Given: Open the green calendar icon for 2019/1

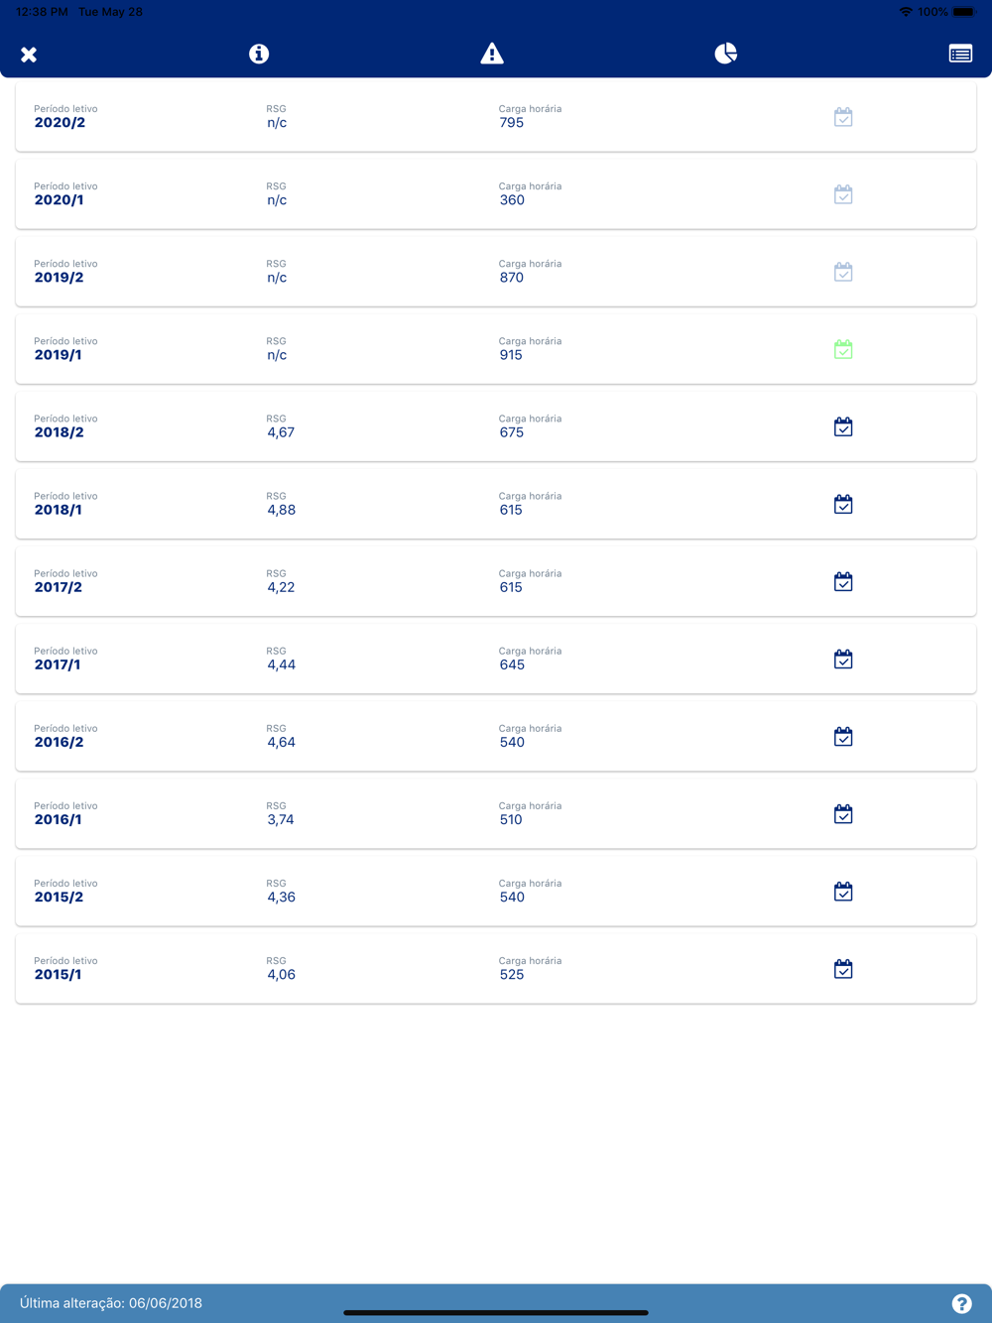Looking at the screenshot, I should pos(843,349).
